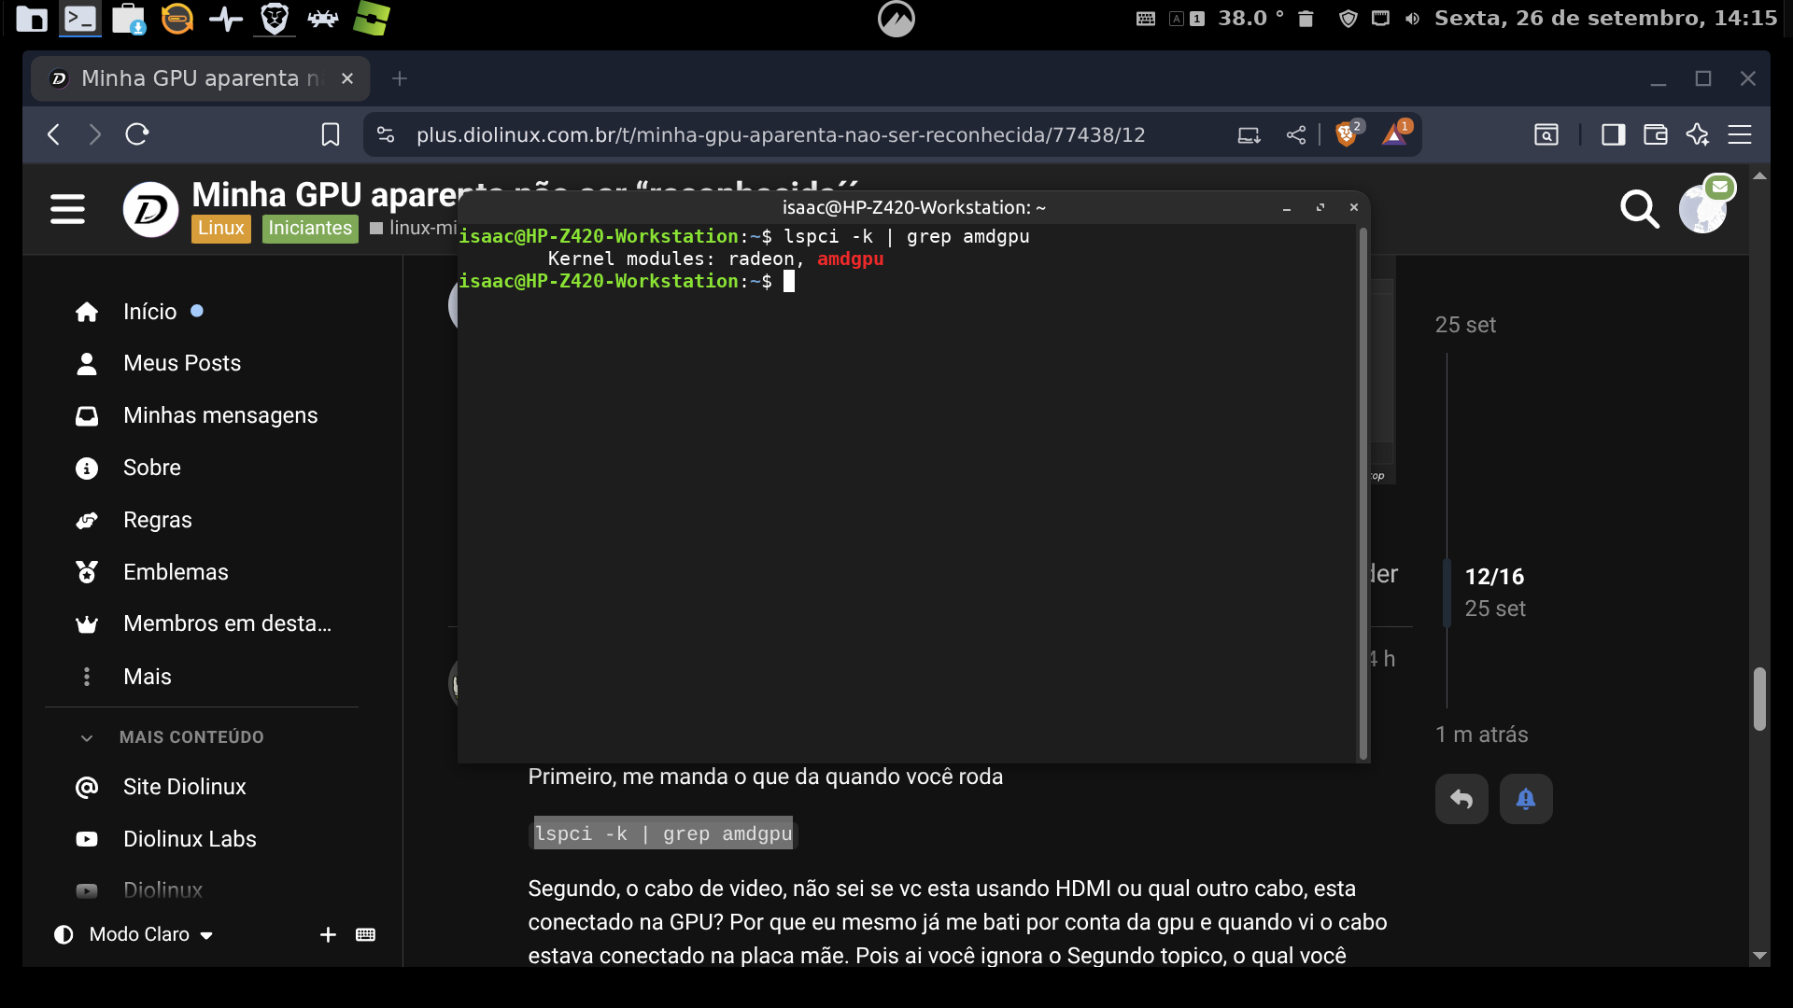Bookmark this page with bookmark icon
The height and width of the screenshot is (1008, 1793).
330,135
